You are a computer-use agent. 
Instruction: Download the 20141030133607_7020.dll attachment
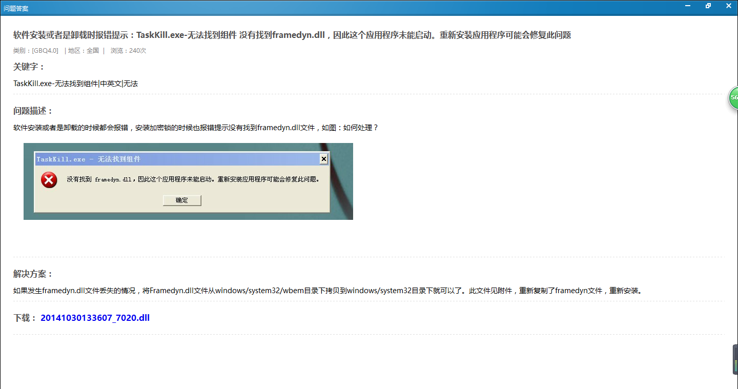[x=95, y=318]
